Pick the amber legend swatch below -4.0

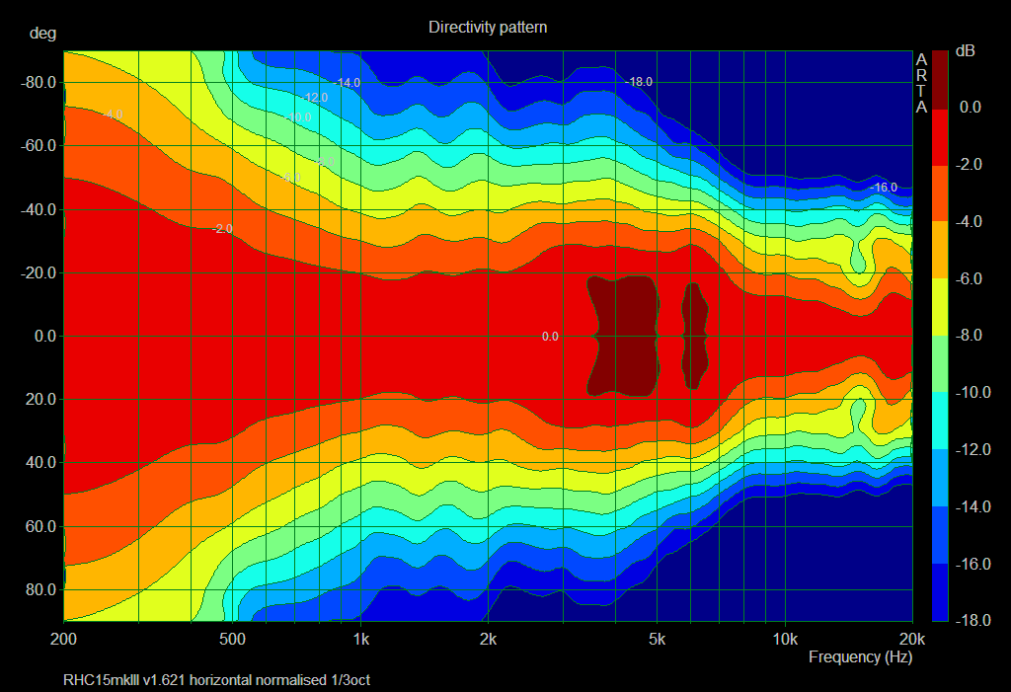click(940, 250)
